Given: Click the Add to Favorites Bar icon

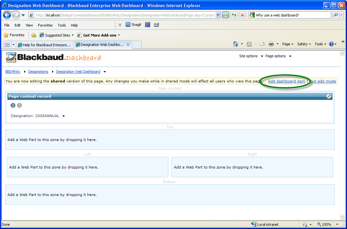Looking at the screenshot, I should click(34, 35).
